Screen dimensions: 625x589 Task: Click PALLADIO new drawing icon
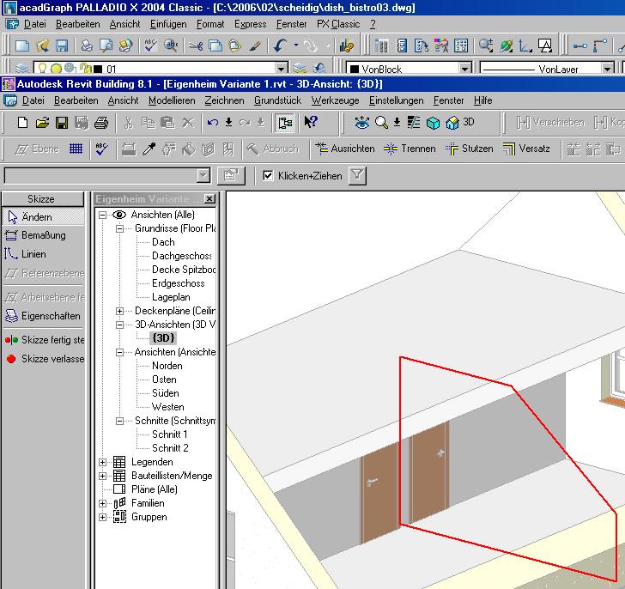pyautogui.click(x=22, y=46)
